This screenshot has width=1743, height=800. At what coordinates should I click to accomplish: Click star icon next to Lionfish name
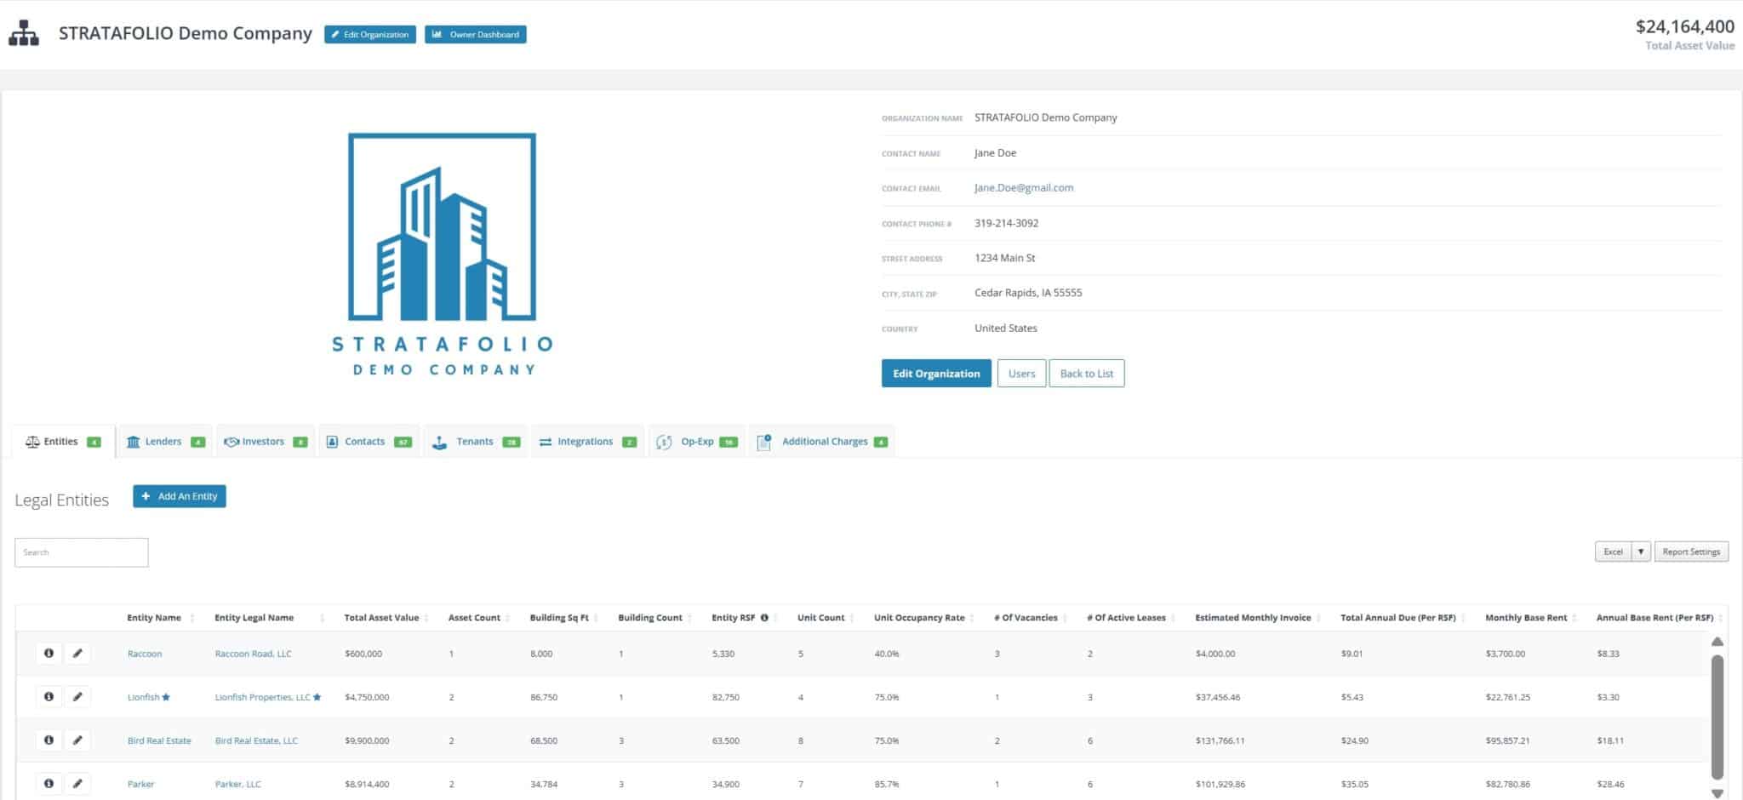(166, 698)
